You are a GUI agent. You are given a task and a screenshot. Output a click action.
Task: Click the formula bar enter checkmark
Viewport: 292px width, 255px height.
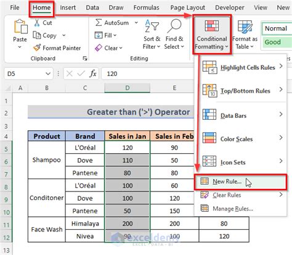point(81,73)
